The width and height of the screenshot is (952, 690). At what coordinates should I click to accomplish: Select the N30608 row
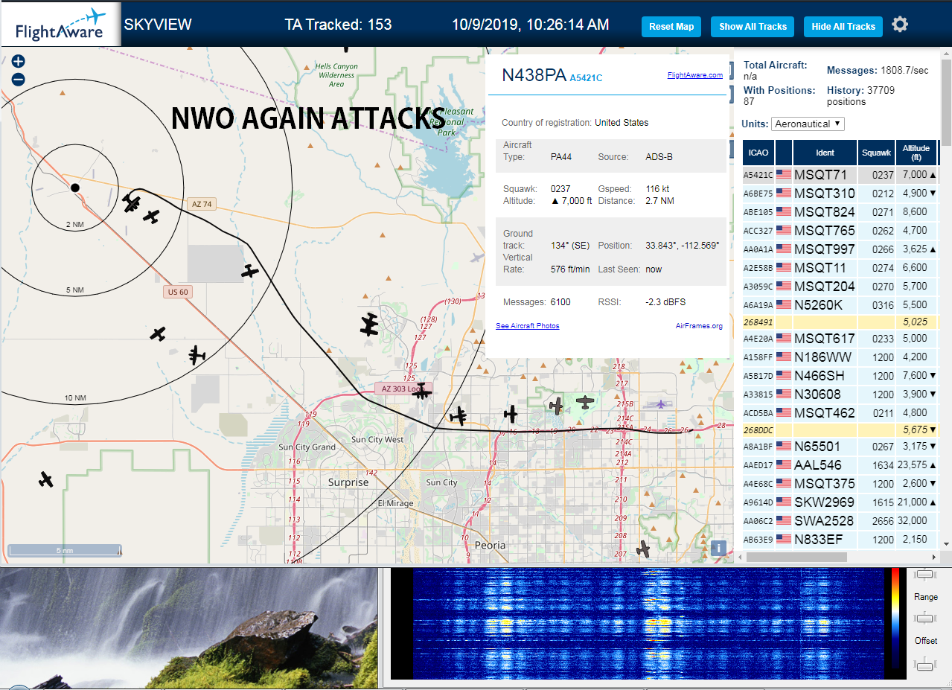click(840, 394)
